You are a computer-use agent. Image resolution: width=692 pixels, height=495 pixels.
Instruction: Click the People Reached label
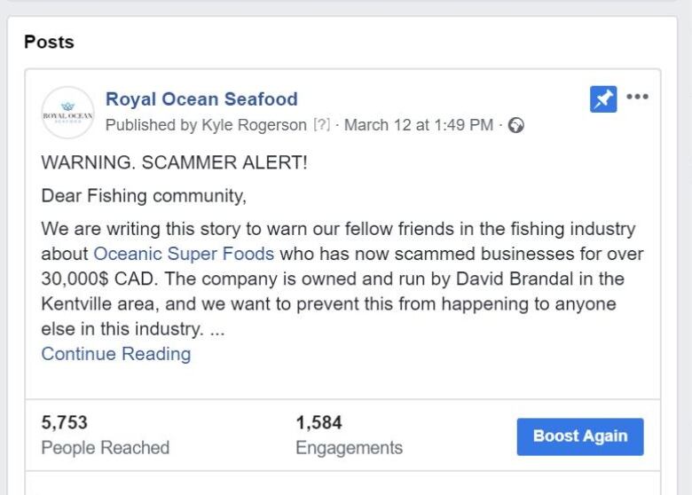point(105,447)
